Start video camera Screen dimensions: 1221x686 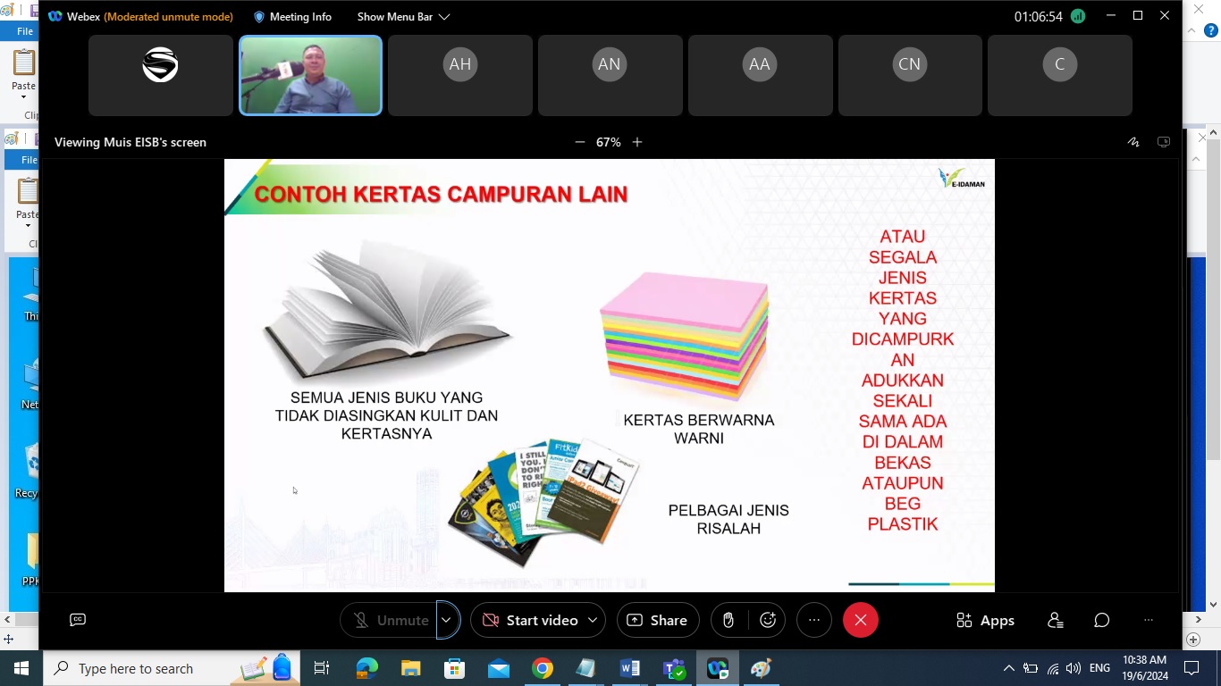531,620
